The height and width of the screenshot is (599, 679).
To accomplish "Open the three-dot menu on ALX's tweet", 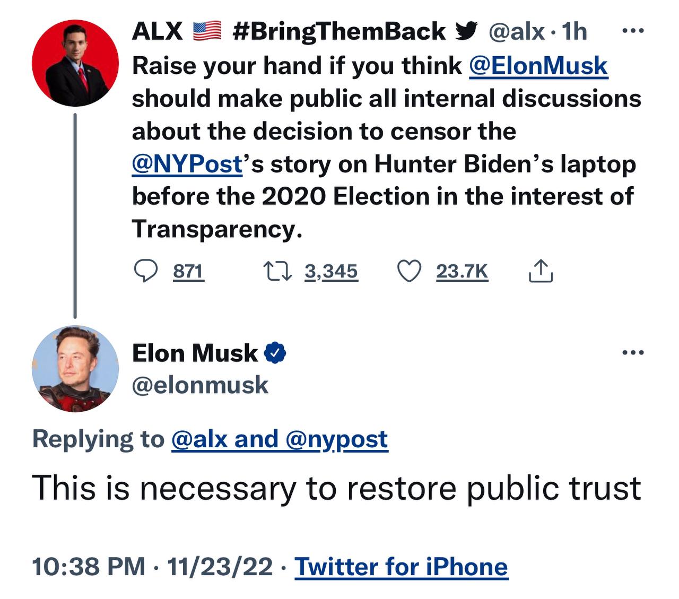I will 632,32.
